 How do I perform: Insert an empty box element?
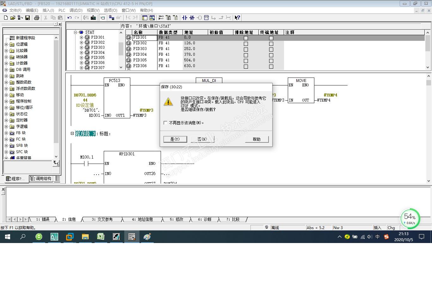(x=207, y=18)
